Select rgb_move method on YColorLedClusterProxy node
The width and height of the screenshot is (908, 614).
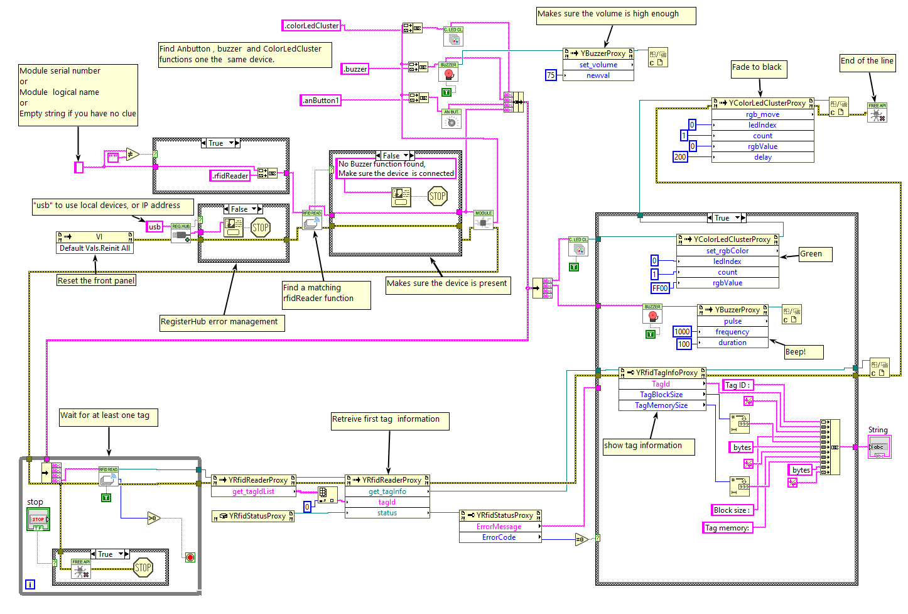click(762, 114)
